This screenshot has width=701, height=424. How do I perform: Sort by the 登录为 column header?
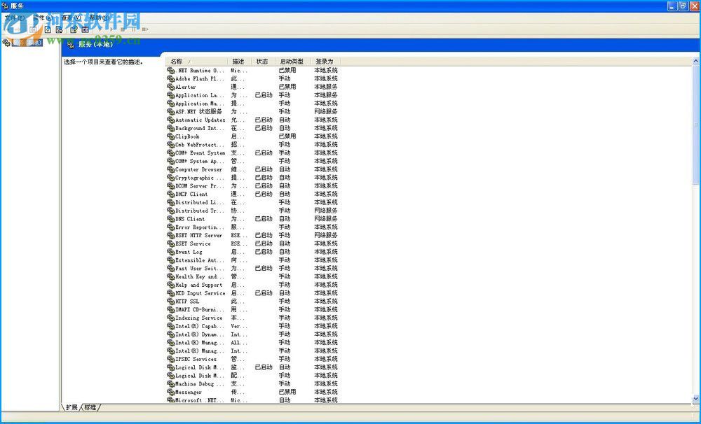click(x=325, y=62)
